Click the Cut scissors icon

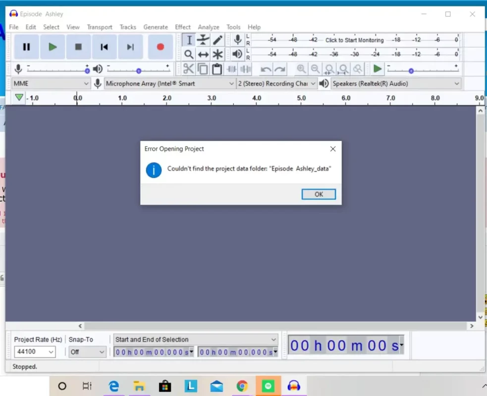pos(188,69)
